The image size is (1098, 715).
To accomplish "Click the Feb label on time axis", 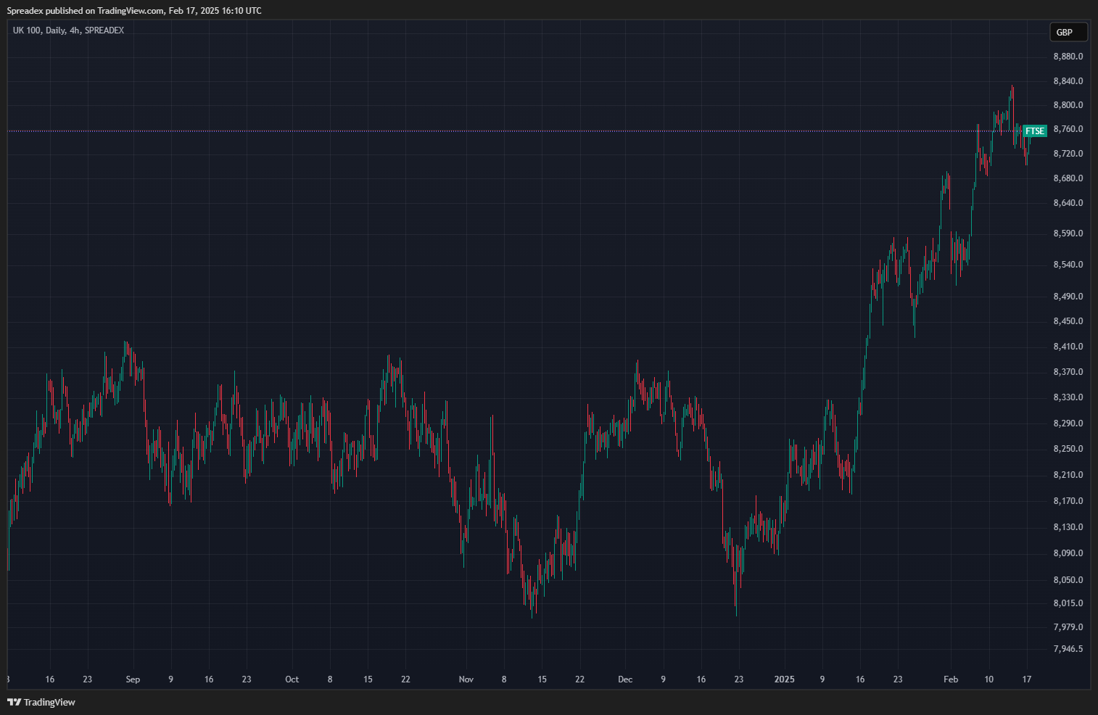I will 951,679.
